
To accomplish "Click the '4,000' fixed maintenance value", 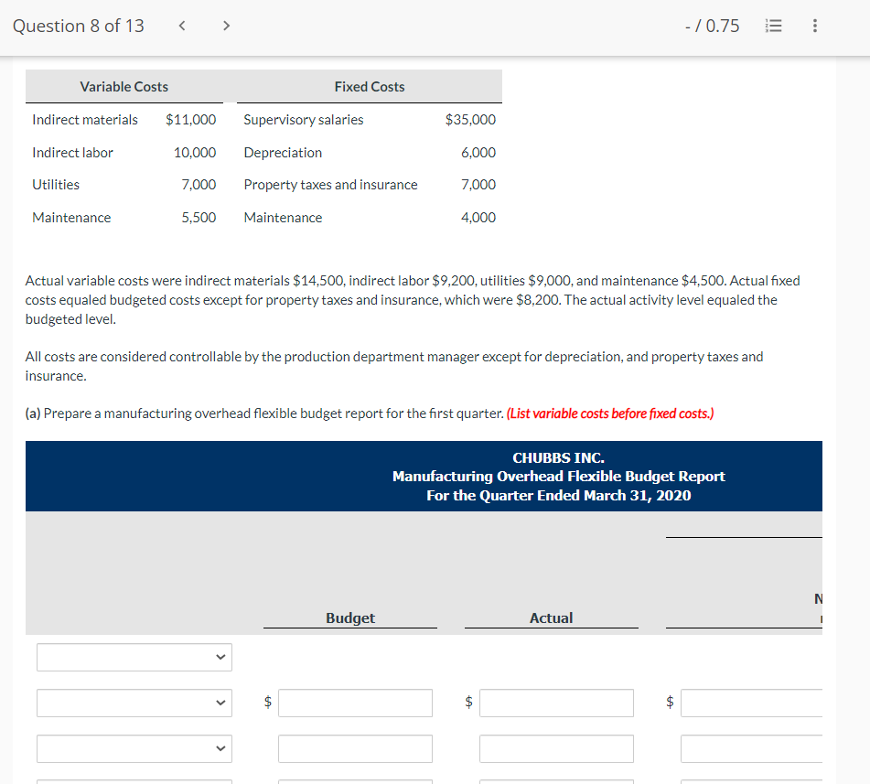I will pyautogui.click(x=478, y=217).
